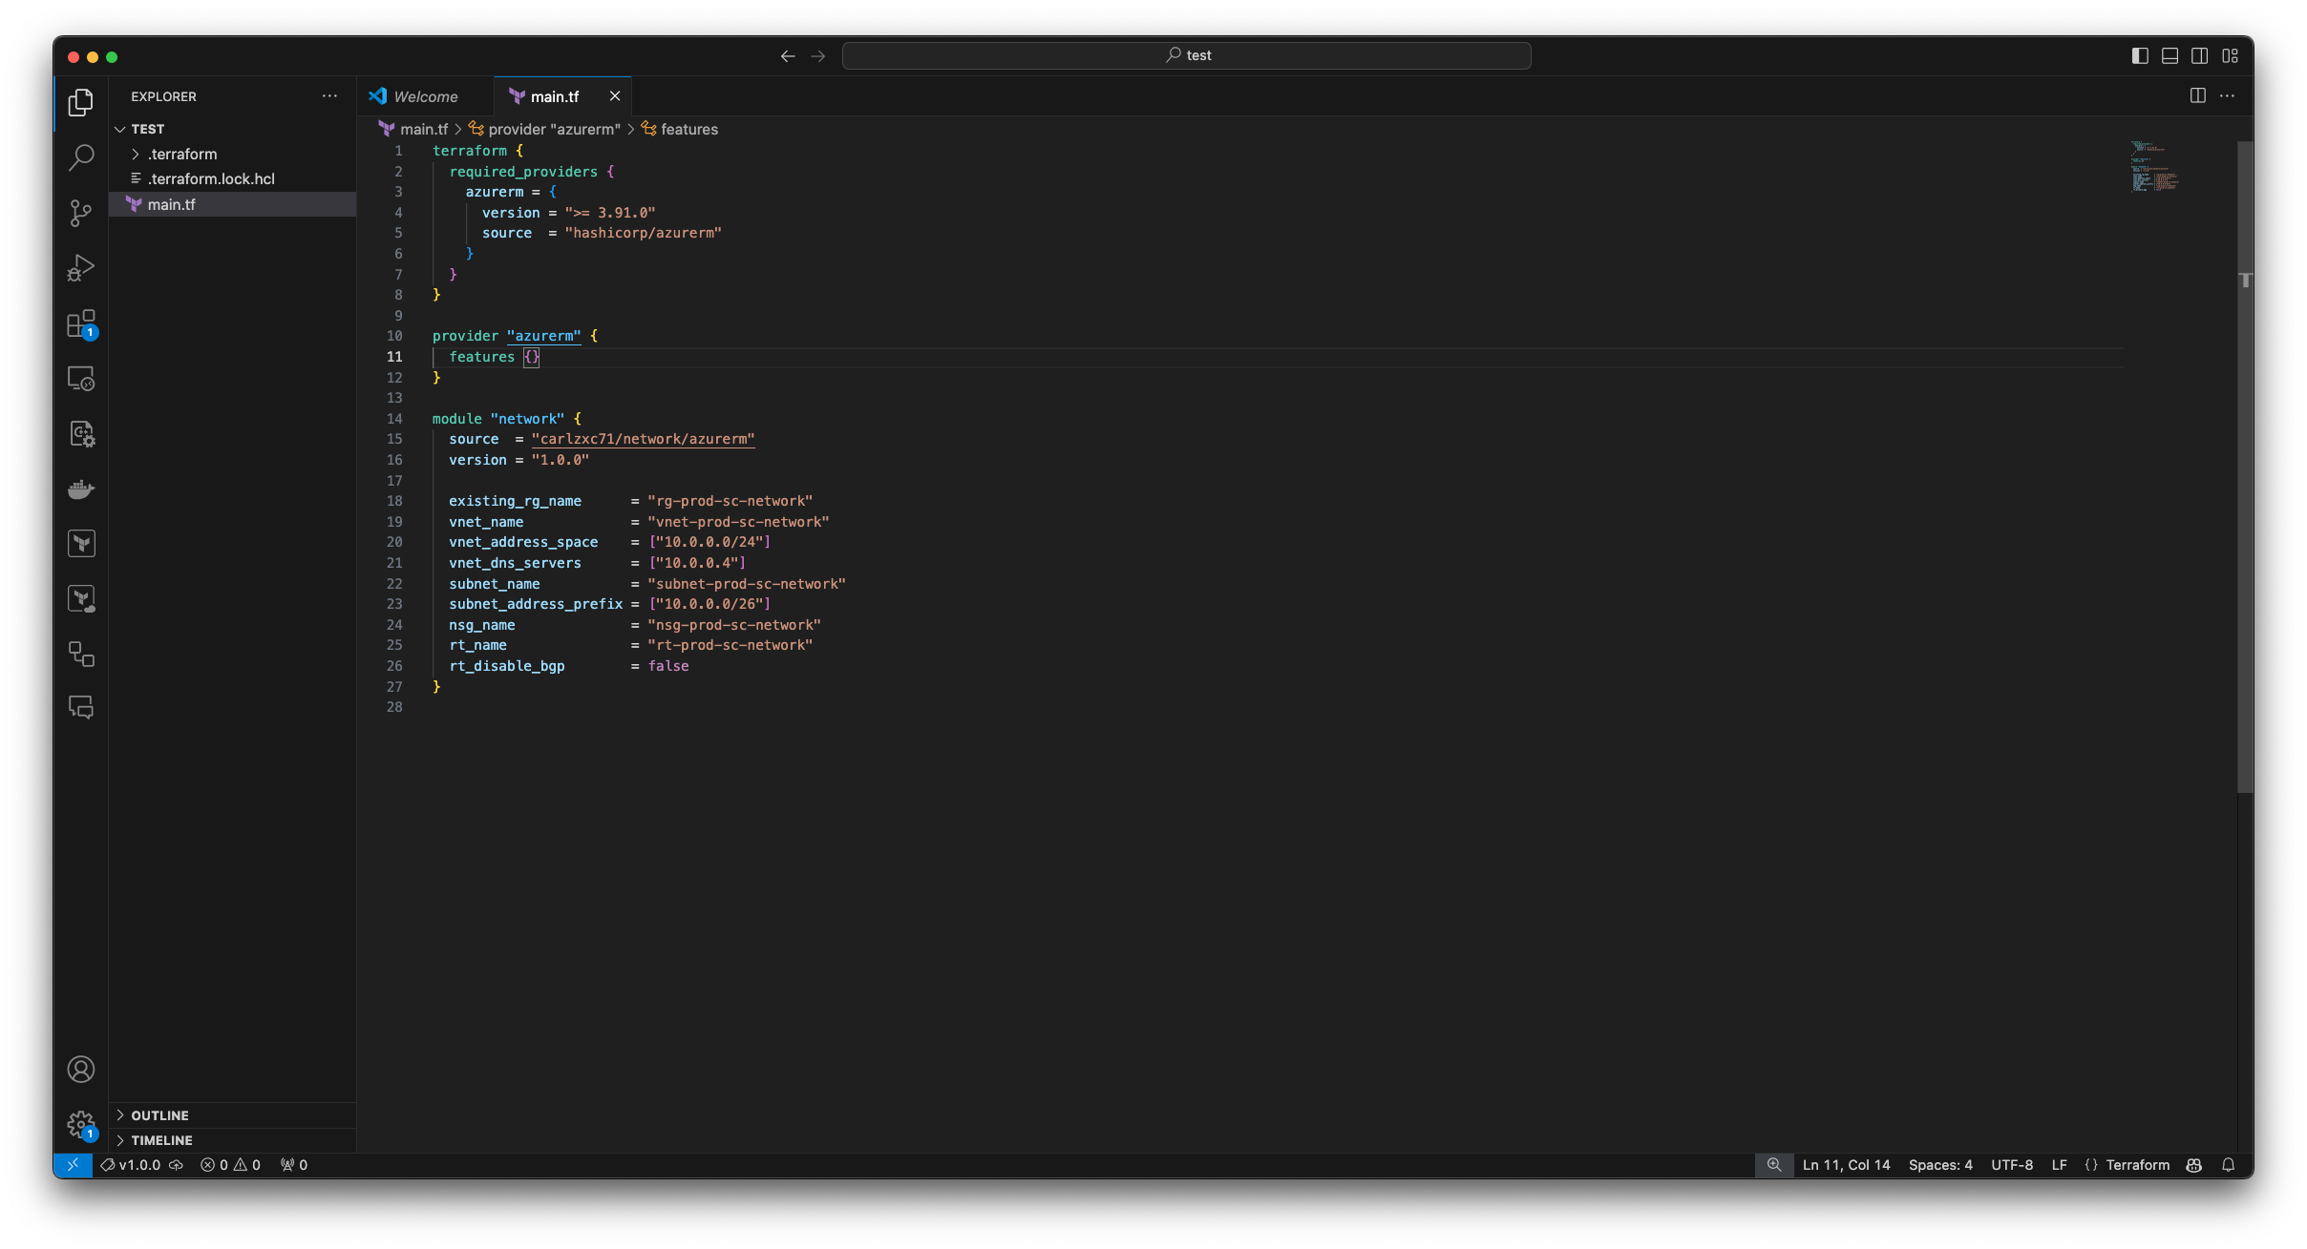Viewport: 2307px width, 1249px height.
Task: Open the Remote Explorer view
Action: pyautogui.click(x=81, y=379)
